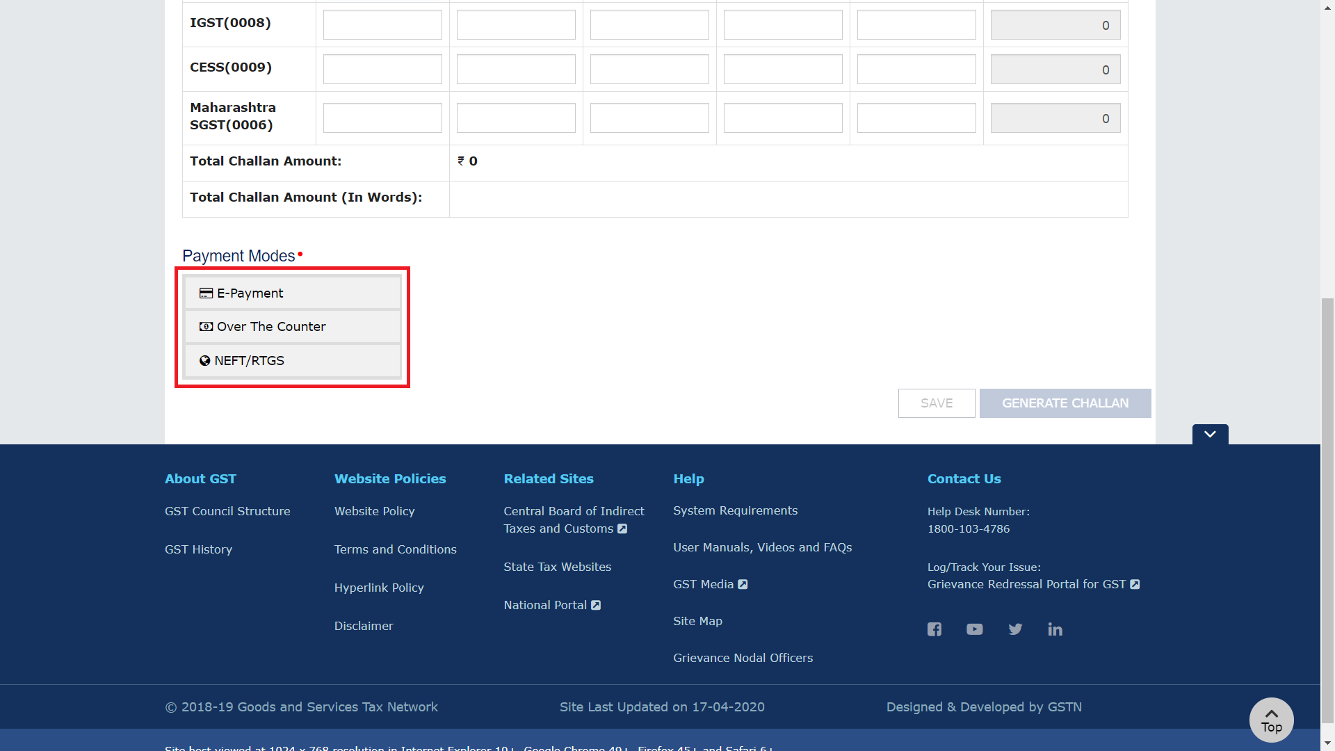Click external link icon next to National Portal
Screen dimensions: 1335x751
tap(596, 605)
